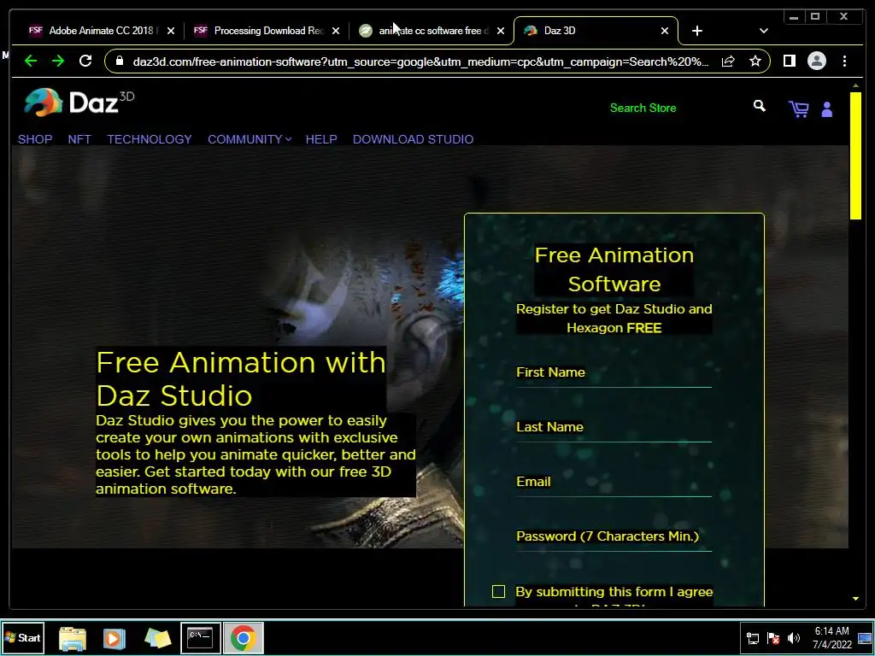Screen dimensions: 875x656
Task: Close the animate cc software free tab
Action: (x=501, y=31)
